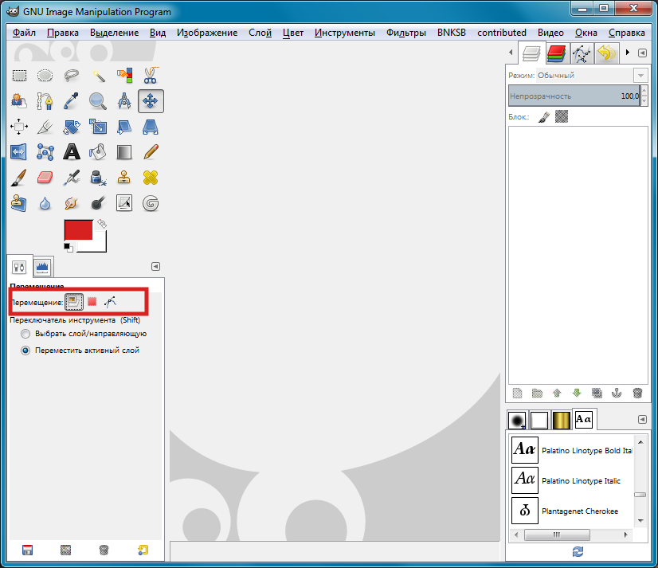Set move mode to path
This screenshot has width=658, height=568.
click(111, 302)
